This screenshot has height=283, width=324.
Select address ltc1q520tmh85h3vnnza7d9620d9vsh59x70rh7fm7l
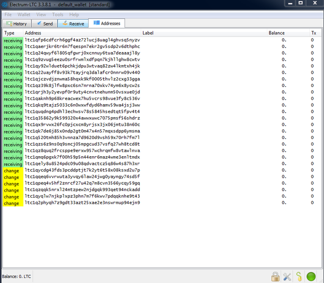[82, 137]
